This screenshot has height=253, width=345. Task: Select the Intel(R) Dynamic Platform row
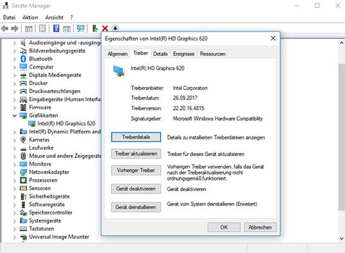click(65, 132)
